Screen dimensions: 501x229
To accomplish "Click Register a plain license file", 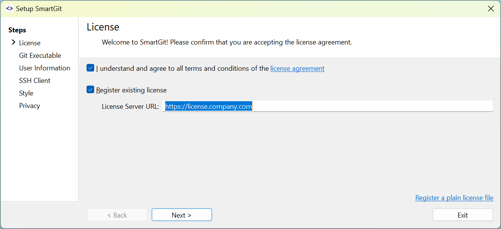I will (x=454, y=197).
